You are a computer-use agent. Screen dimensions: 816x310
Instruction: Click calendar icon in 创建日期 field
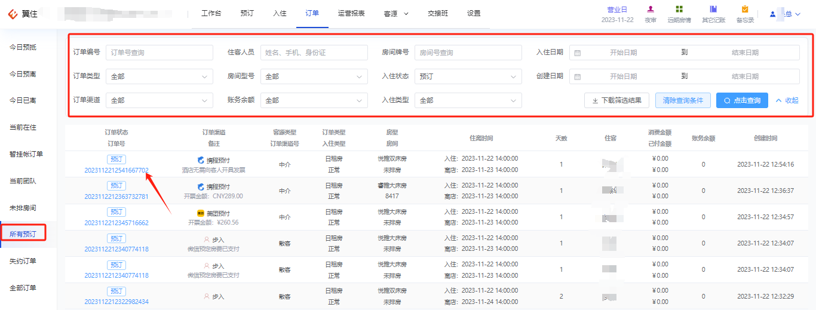click(x=577, y=76)
